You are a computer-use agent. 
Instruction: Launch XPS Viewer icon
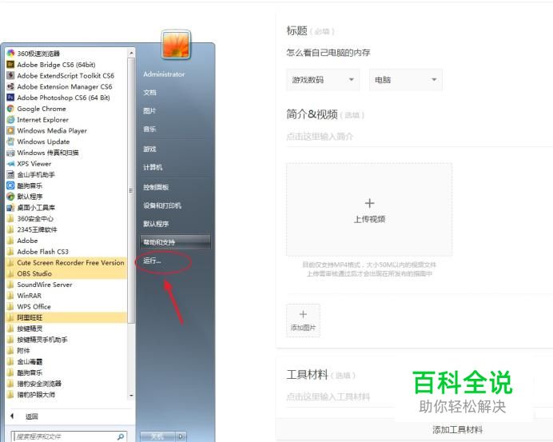pyautogui.click(x=10, y=164)
